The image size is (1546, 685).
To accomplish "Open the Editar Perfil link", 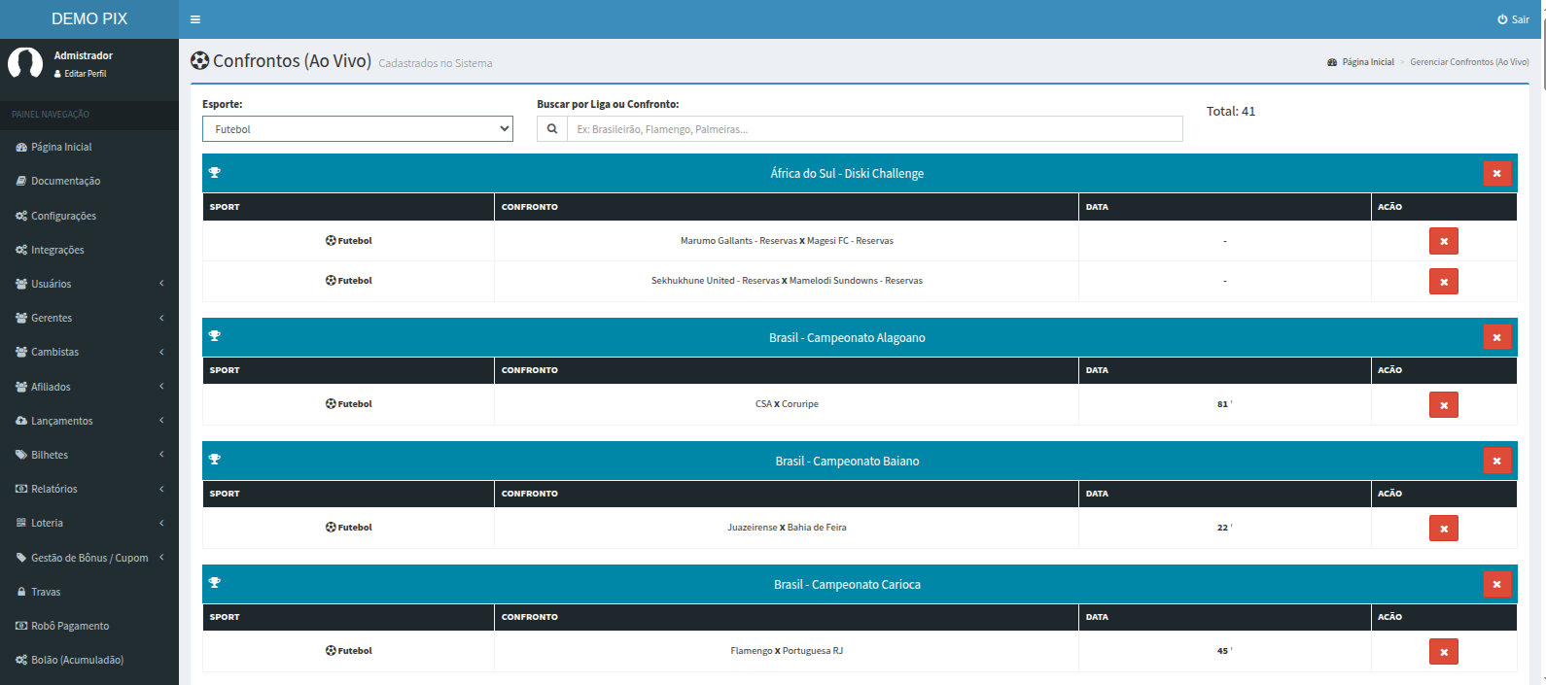I will (x=85, y=74).
